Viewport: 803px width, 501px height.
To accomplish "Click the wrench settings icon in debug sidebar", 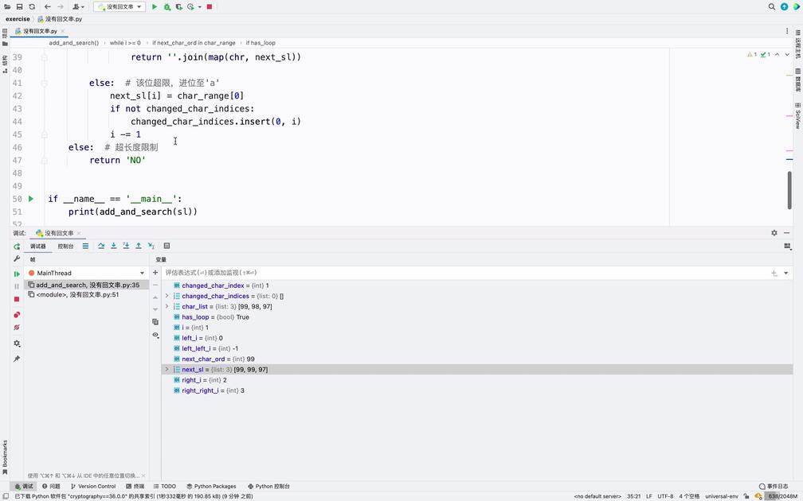I will (17, 259).
